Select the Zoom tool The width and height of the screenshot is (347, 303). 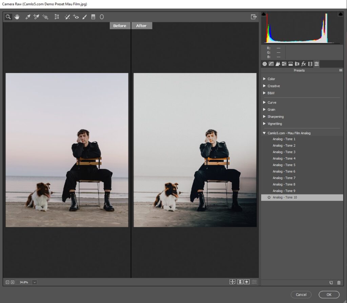coord(8,17)
